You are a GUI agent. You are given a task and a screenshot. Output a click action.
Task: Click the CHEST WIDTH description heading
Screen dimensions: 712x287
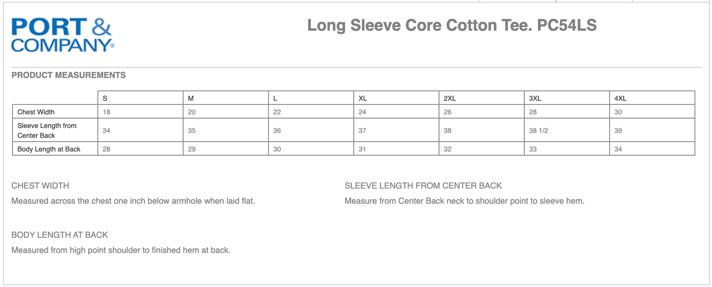(x=40, y=186)
